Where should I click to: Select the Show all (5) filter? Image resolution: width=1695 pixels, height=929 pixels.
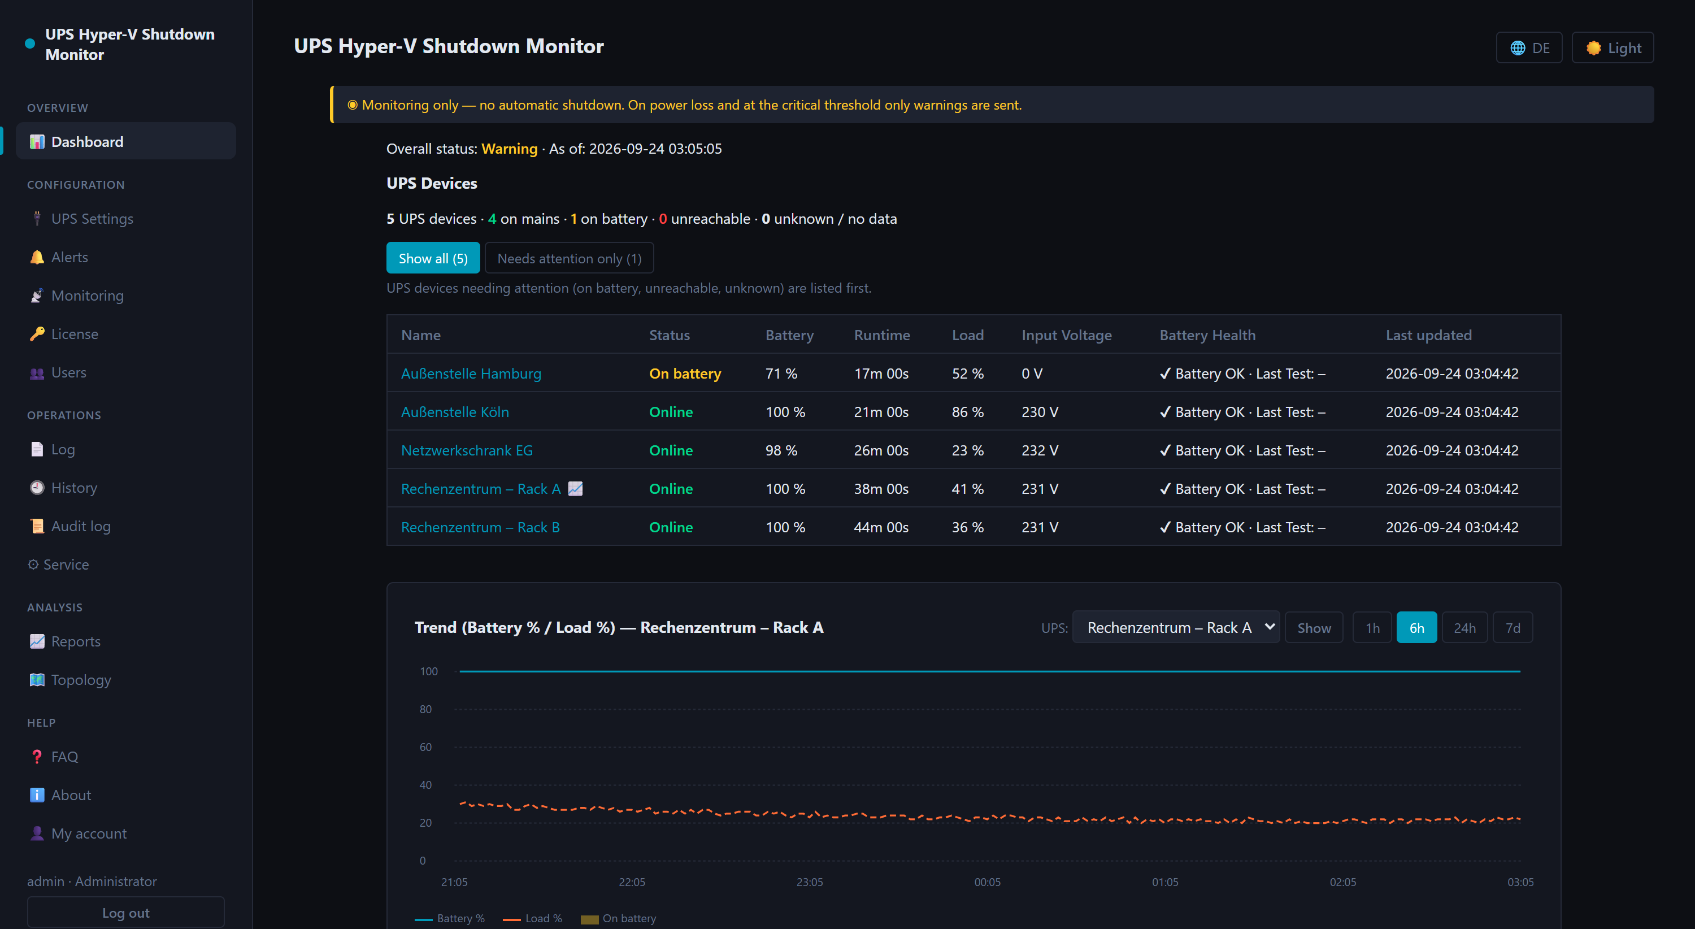(433, 258)
